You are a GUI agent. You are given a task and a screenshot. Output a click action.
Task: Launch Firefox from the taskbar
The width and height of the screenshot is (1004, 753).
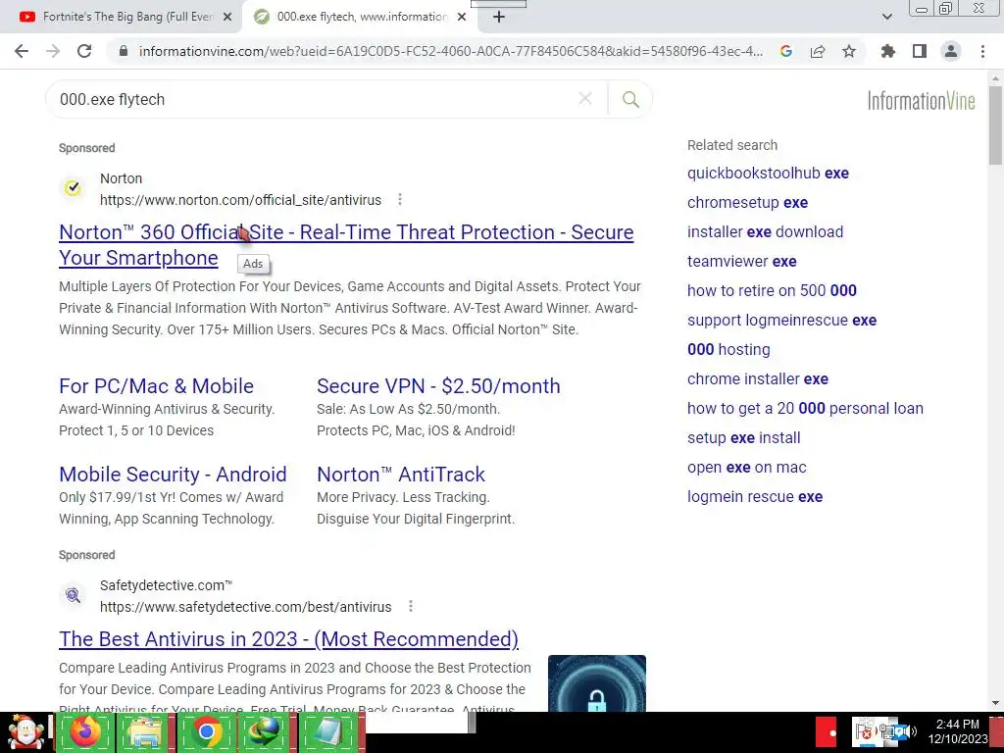[x=85, y=732]
